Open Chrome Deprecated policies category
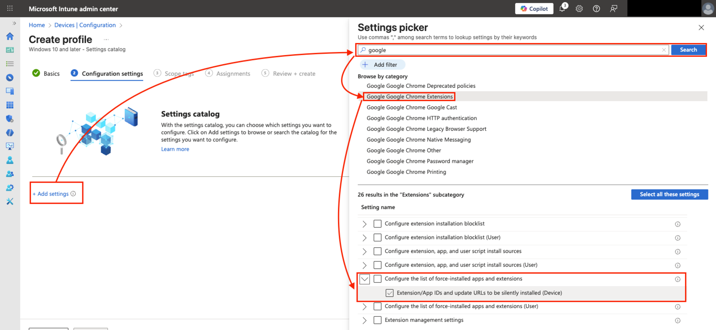This screenshot has width=716, height=330. pyautogui.click(x=421, y=86)
